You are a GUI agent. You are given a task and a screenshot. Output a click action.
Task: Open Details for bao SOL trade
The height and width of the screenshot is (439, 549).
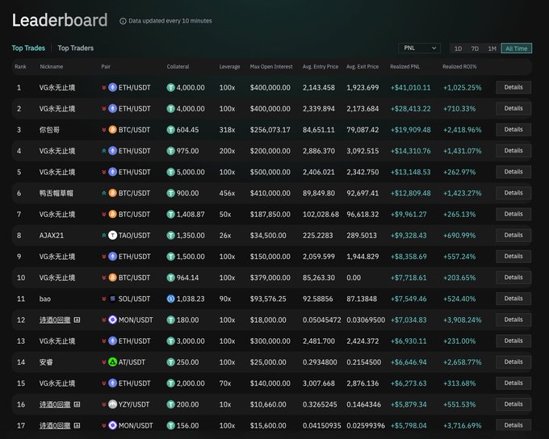513,299
